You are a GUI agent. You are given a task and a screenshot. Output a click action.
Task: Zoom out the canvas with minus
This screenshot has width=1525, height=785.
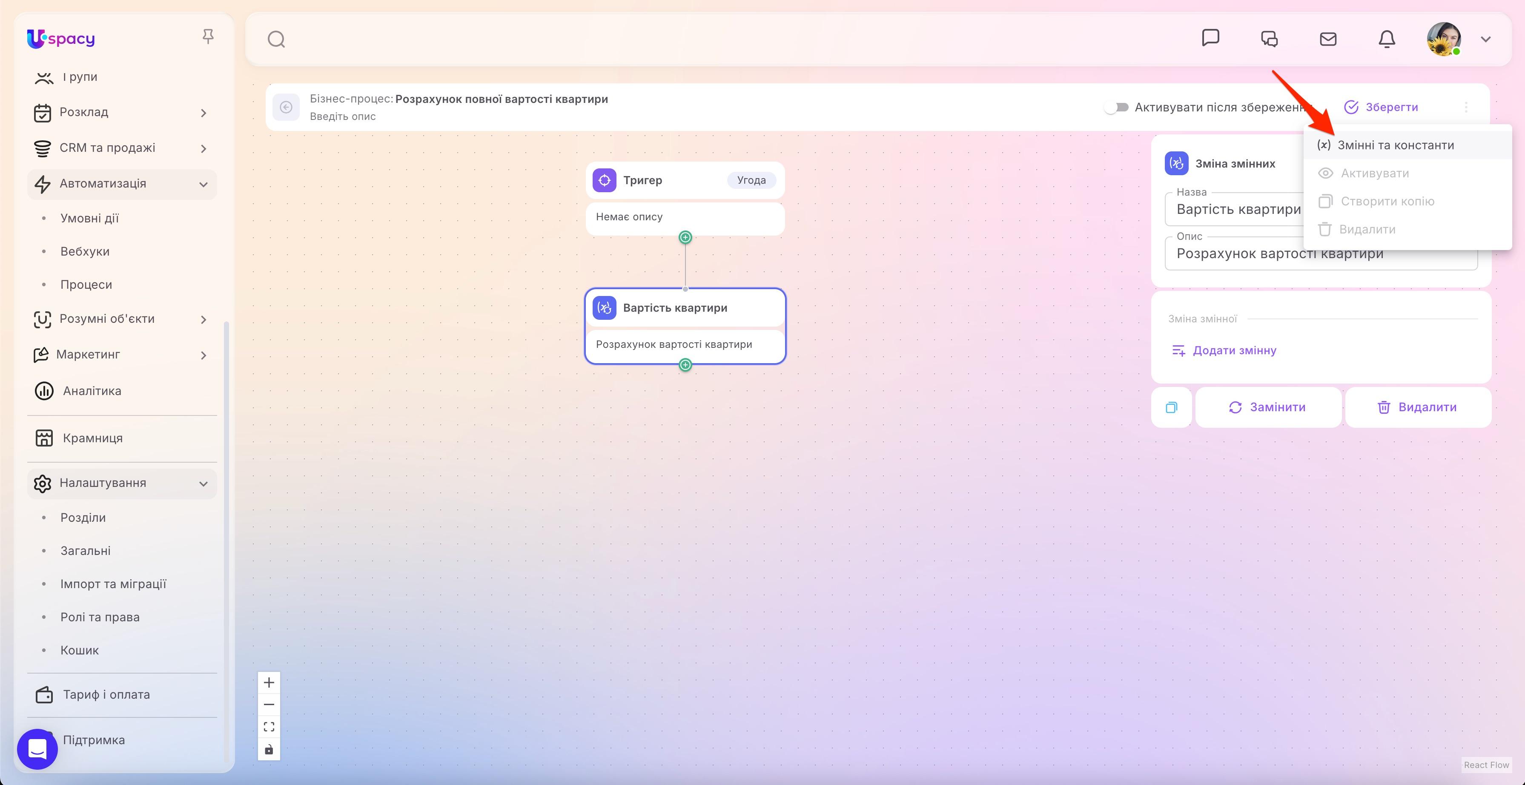(269, 705)
